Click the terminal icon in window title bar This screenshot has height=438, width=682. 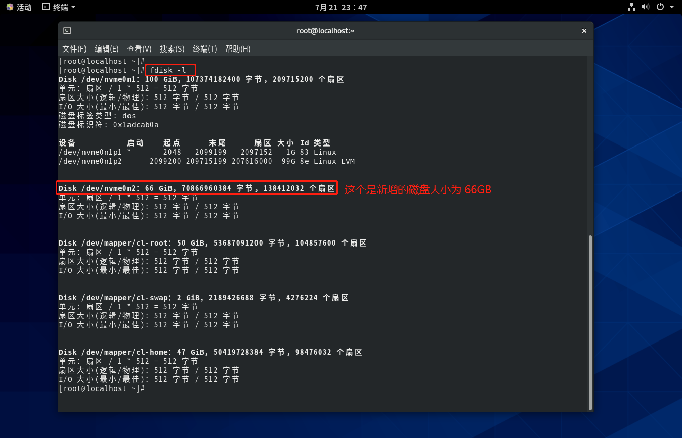point(67,31)
